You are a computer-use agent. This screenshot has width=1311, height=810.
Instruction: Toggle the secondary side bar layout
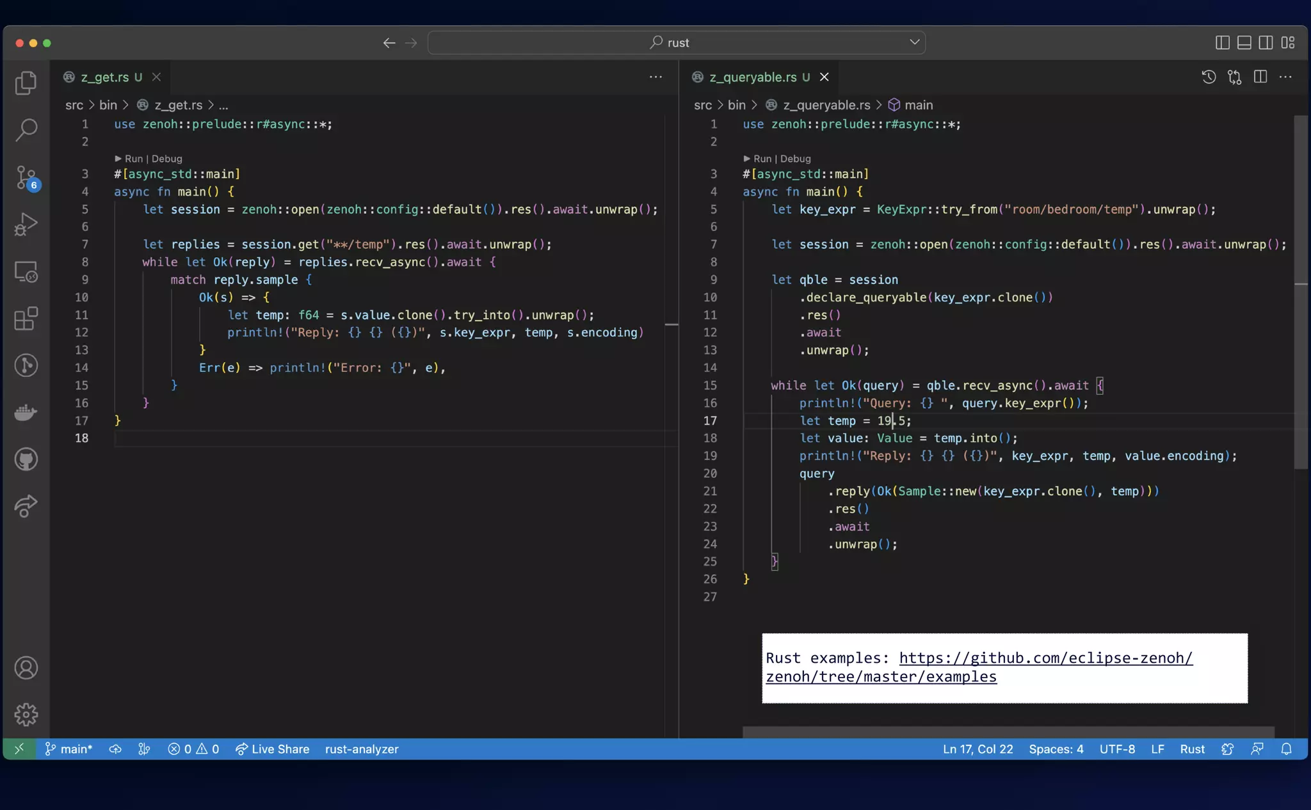(x=1266, y=43)
